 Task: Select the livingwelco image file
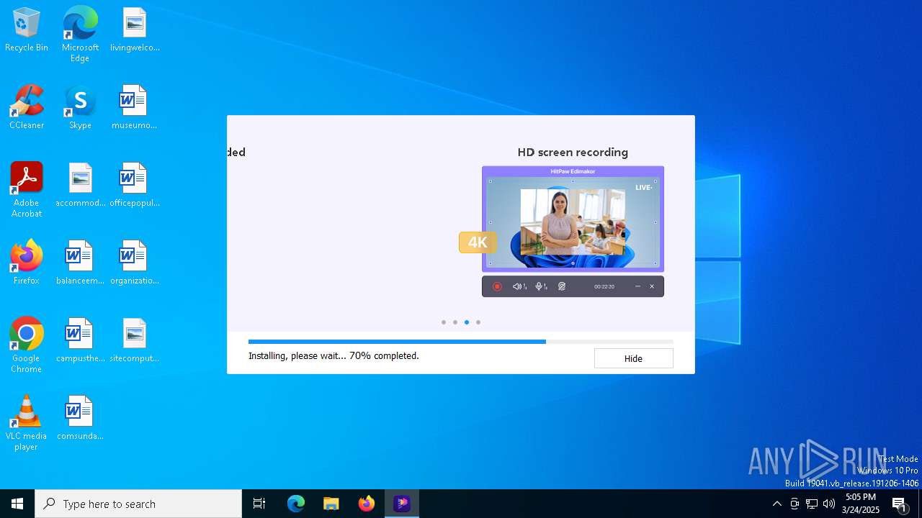[135, 30]
